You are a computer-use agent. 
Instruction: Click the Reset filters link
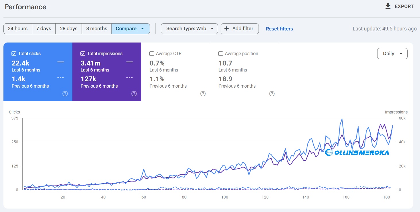279,28
